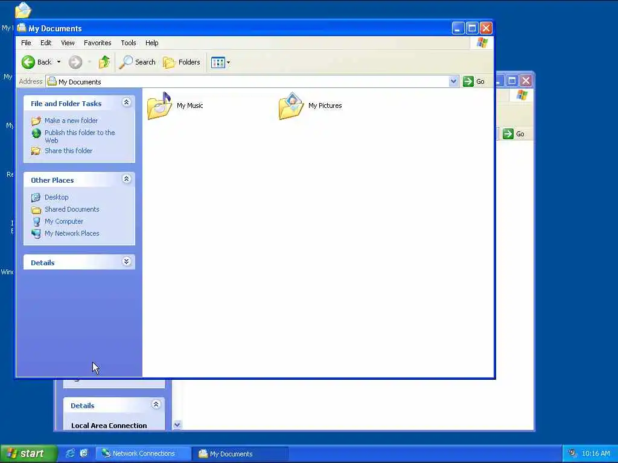Click the 10:16 AM clock
618x463 pixels.
pos(596,453)
